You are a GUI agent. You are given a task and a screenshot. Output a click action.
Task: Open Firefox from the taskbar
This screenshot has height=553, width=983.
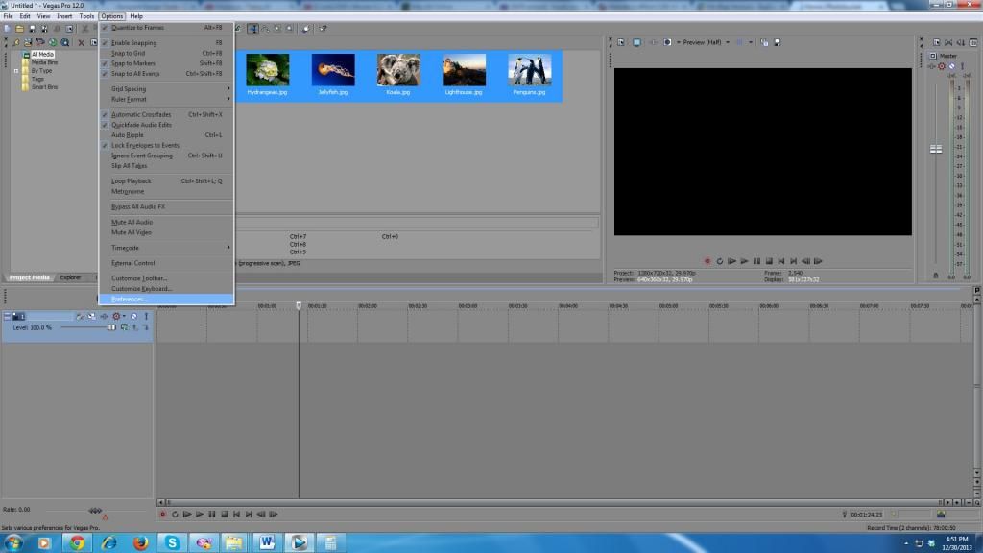tap(141, 542)
